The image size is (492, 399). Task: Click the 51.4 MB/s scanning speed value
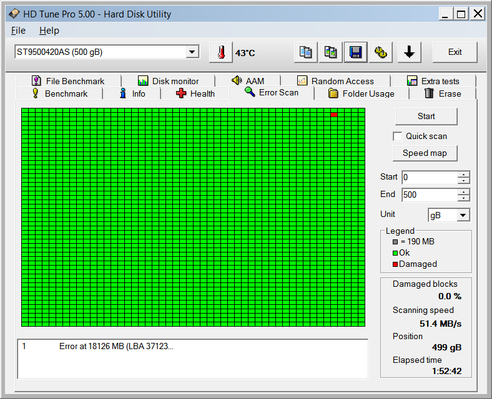440,324
